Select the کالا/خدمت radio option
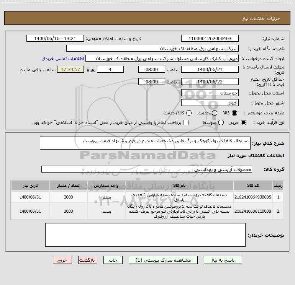This screenshot has width=295, height=285. coord(189,113)
